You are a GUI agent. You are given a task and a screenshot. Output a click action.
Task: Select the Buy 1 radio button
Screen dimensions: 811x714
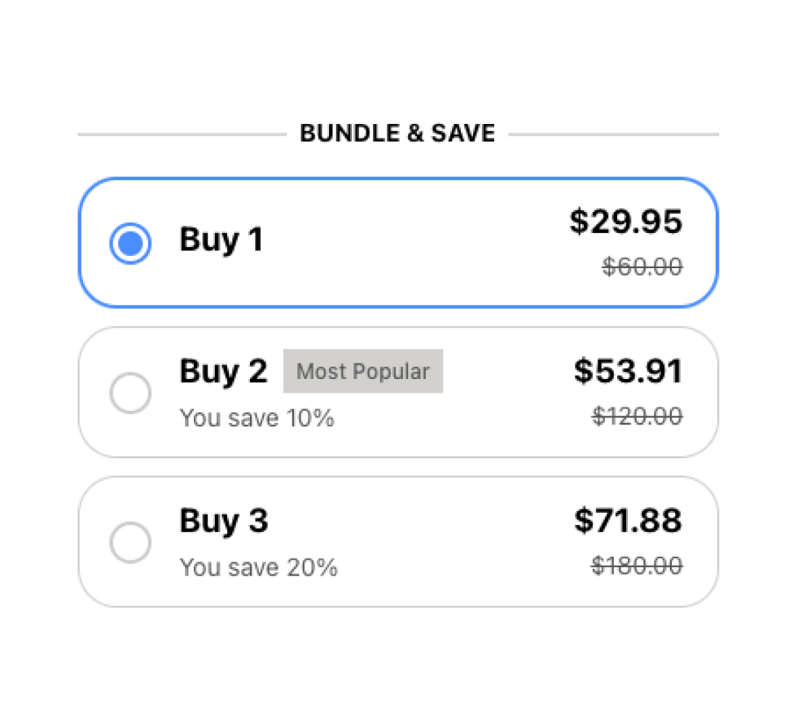click(130, 243)
